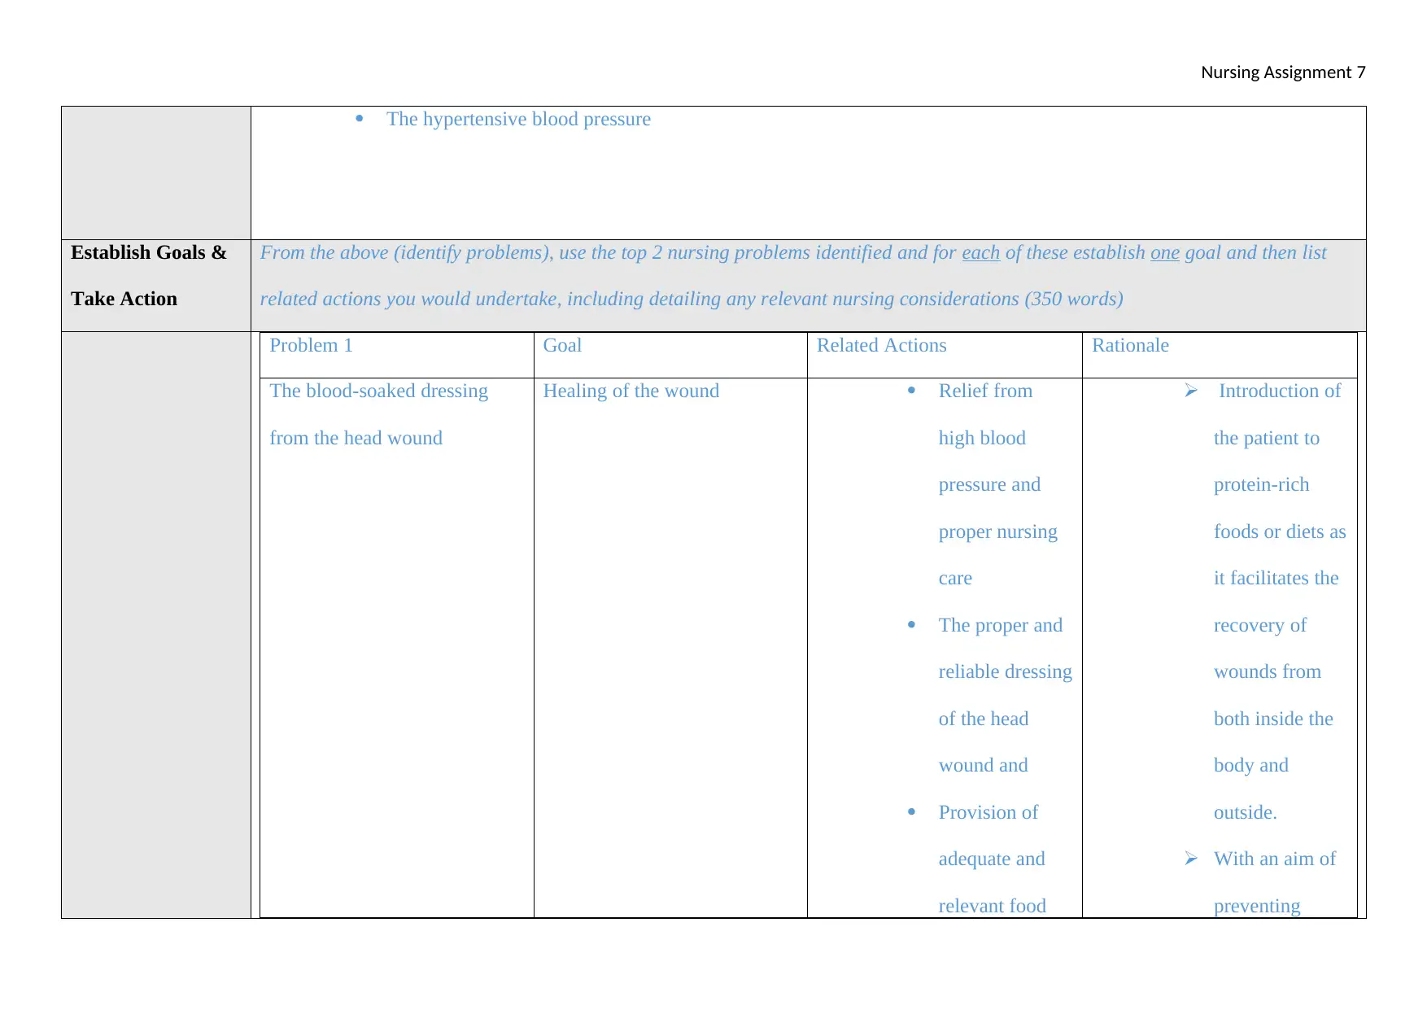Image resolution: width=1427 pixels, height=1010 pixels.
Task: Click 'reliable dressing' text in Related Actions
Action: 1005,671
